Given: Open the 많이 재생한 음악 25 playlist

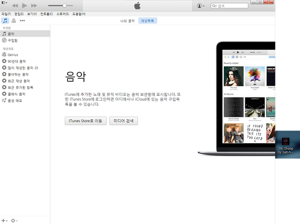Looking at the screenshot, I should pyautogui.click(x=25, y=68).
